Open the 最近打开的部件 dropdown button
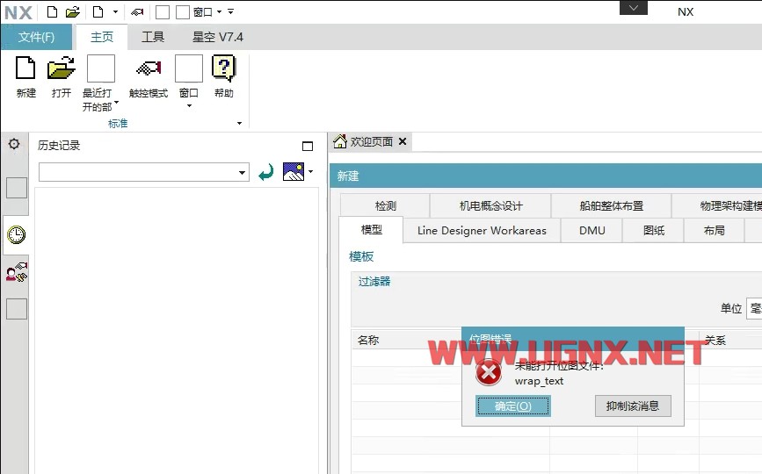The width and height of the screenshot is (762, 474). pyautogui.click(x=100, y=83)
